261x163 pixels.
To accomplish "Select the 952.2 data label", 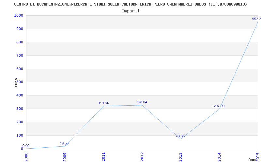I will coord(256,19).
